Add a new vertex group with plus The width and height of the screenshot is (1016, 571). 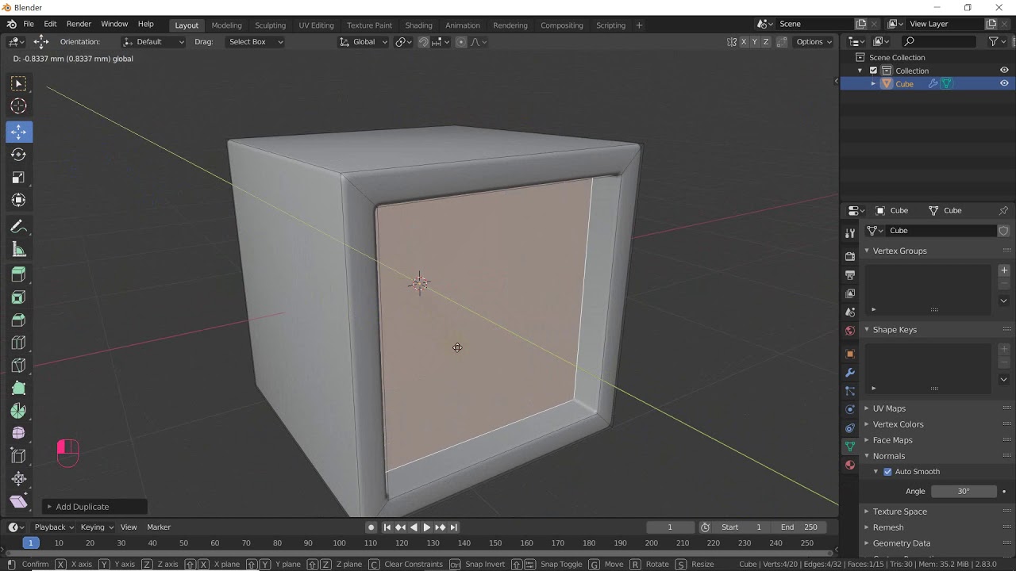pyautogui.click(x=1004, y=270)
